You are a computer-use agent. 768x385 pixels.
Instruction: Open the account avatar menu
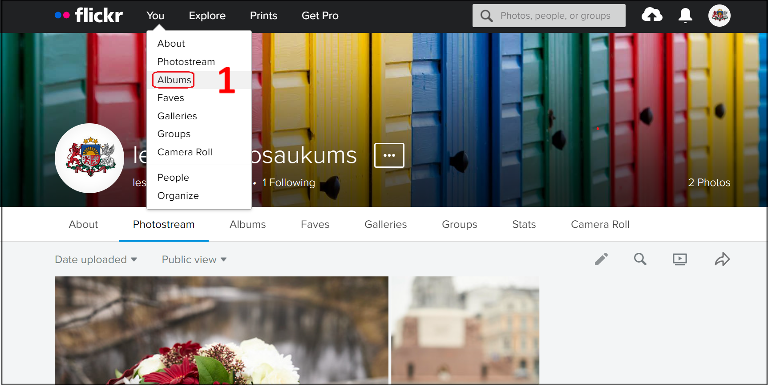pyautogui.click(x=719, y=16)
